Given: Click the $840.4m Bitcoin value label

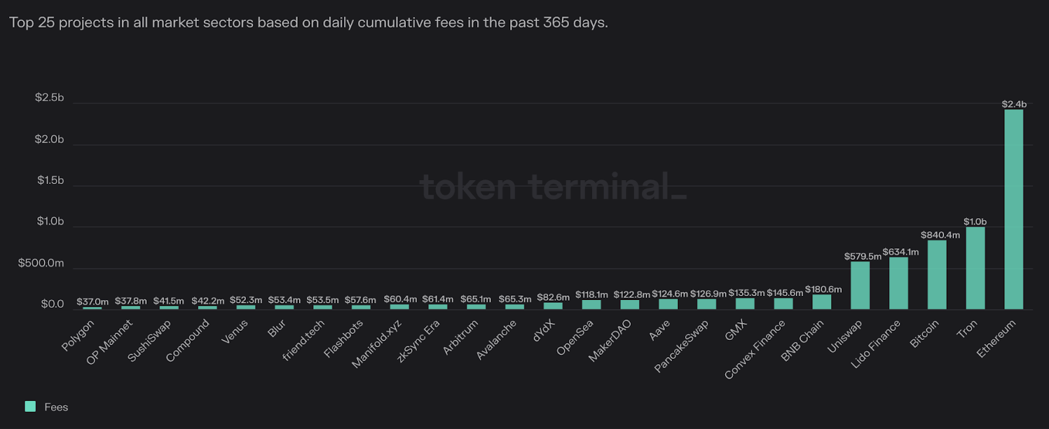Looking at the screenshot, I should pyautogui.click(x=940, y=235).
